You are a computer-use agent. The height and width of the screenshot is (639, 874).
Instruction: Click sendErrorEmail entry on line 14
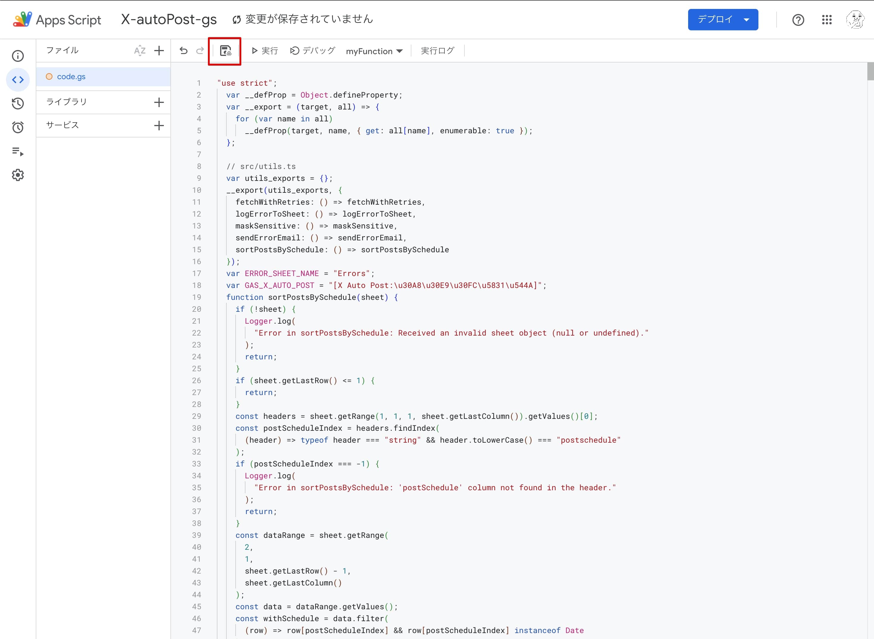click(321, 237)
